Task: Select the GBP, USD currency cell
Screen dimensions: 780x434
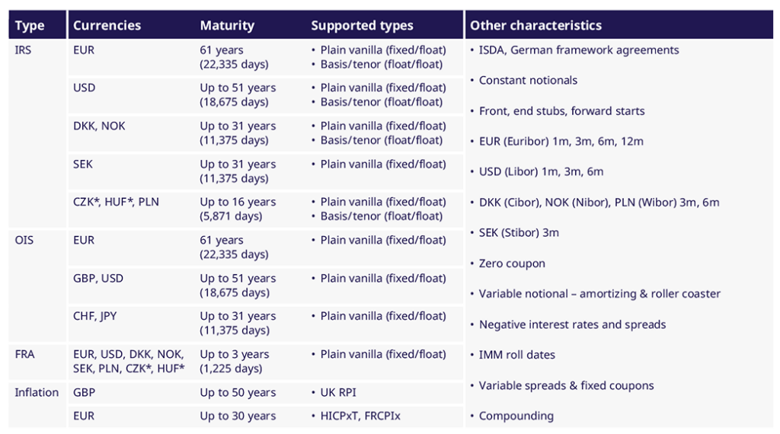Action: (x=98, y=279)
